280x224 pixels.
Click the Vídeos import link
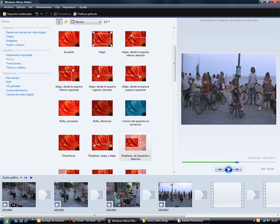point(10,36)
